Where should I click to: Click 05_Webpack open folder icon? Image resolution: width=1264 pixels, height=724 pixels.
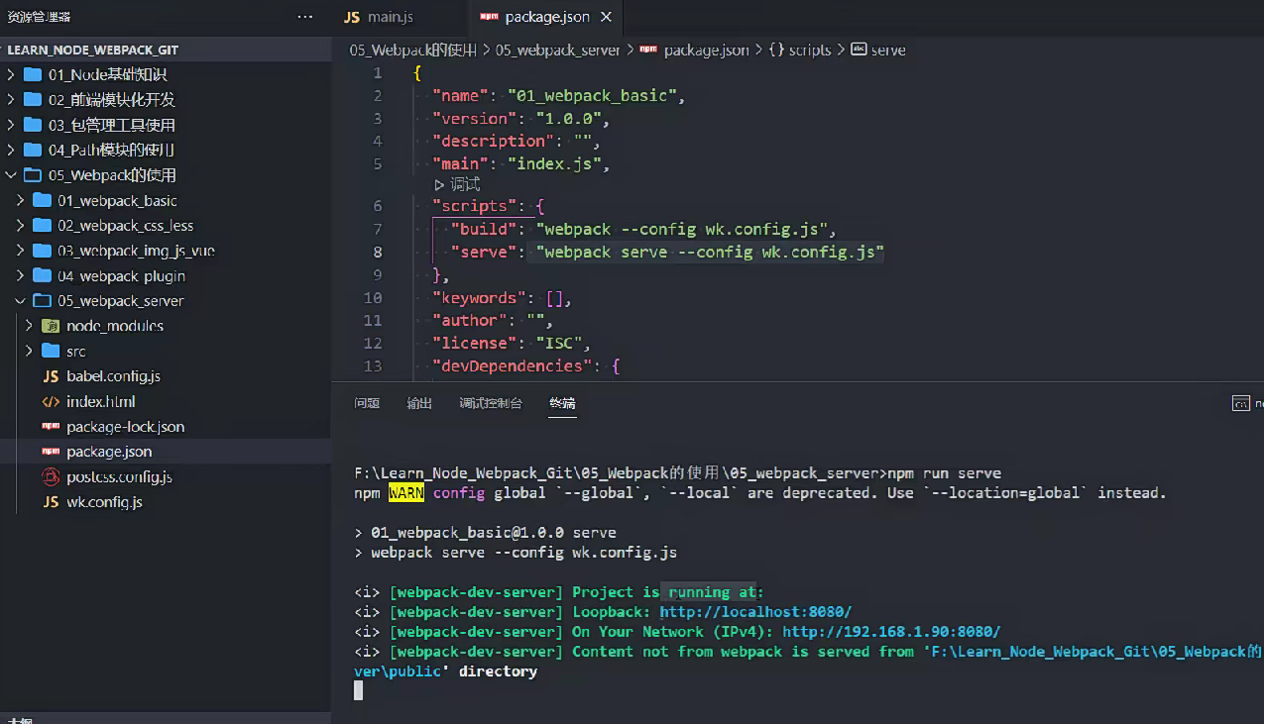33,175
